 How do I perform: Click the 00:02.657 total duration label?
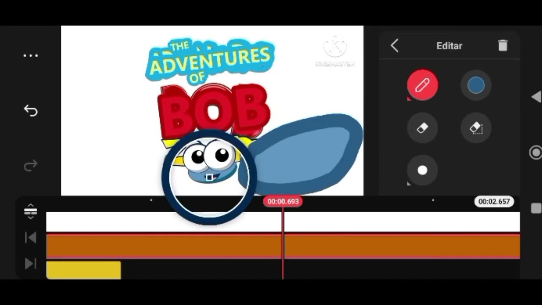[x=494, y=202]
